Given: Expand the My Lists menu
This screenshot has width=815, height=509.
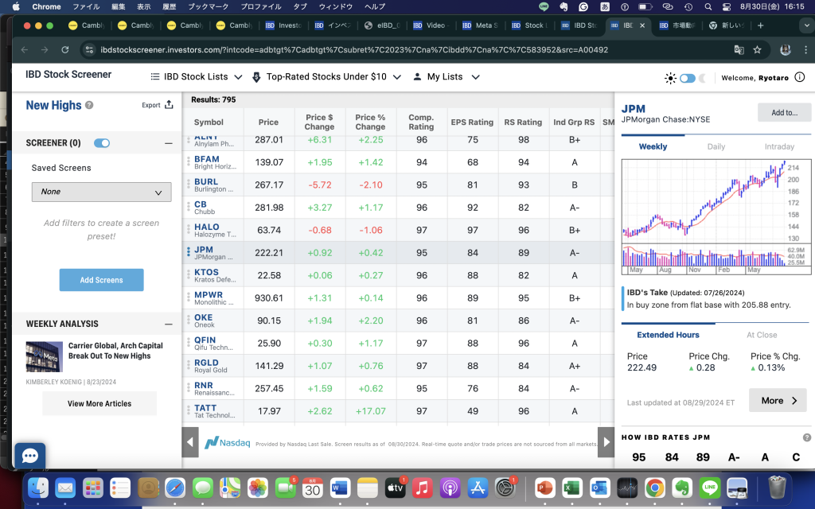Looking at the screenshot, I should pos(446,77).
